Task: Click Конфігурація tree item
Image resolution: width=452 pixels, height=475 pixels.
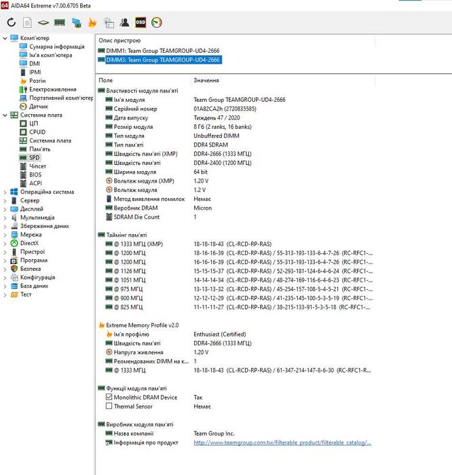Action: tap(33, 278)
